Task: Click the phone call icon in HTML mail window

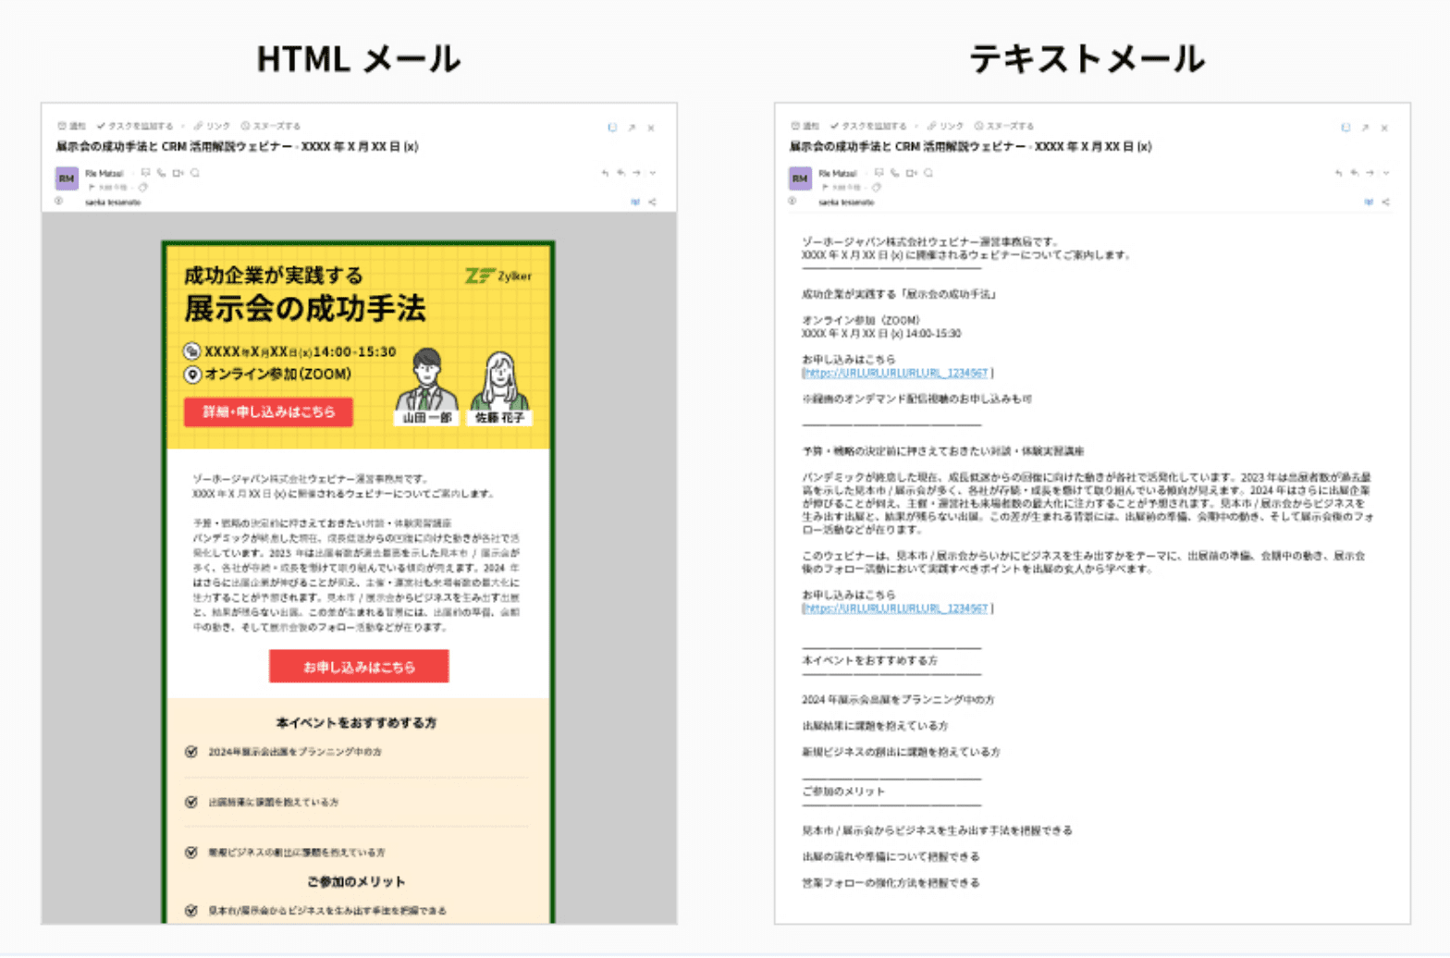Action: click(x=161, y=173)
